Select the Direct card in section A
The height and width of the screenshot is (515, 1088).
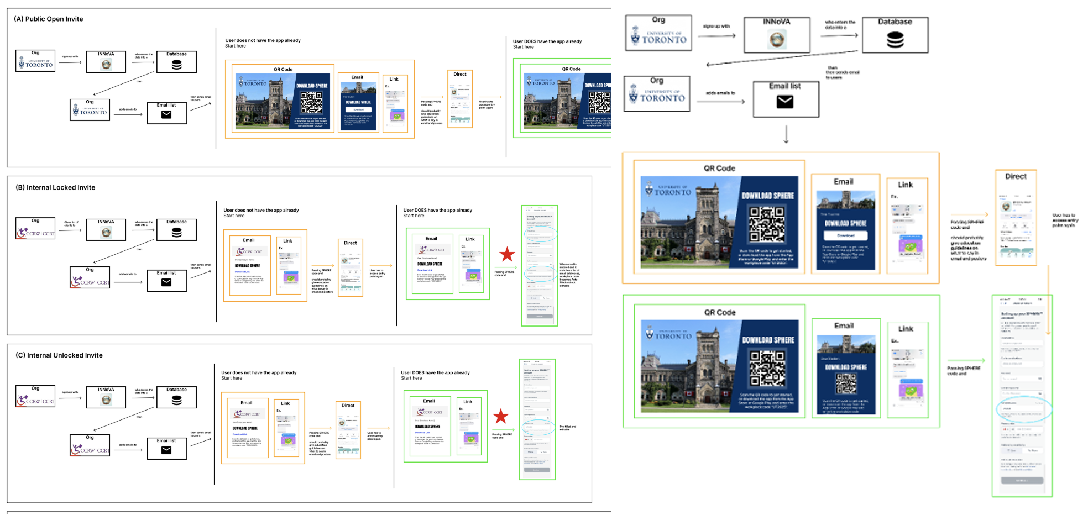coord(460,99)
